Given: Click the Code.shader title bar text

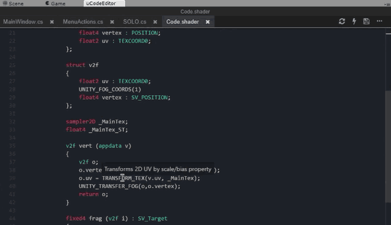Looking at the screenshot, I should (195, 12).
